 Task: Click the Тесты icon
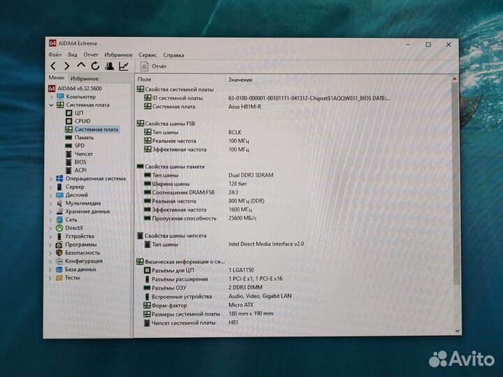(x=59, y=278)
